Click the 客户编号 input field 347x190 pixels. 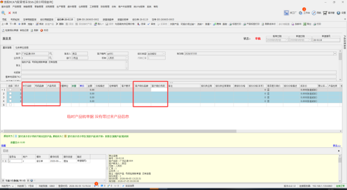[117, 54]
